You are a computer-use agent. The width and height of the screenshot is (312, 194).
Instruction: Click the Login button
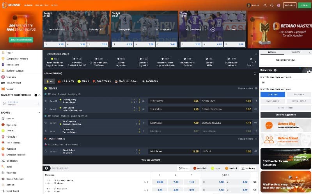(305, 5)
